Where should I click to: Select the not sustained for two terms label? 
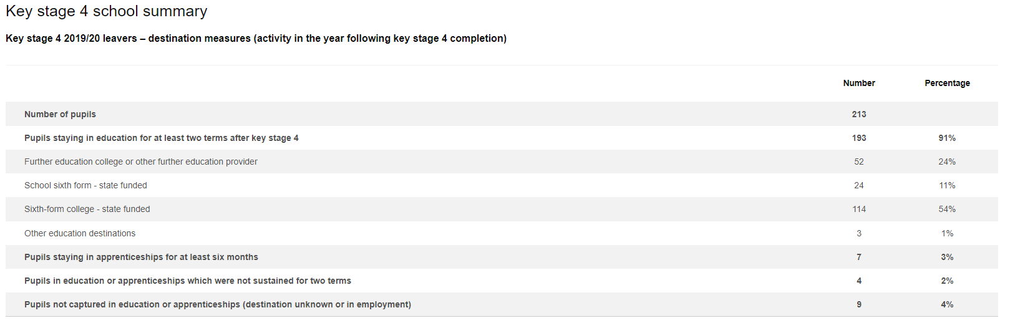pos(187,281)
